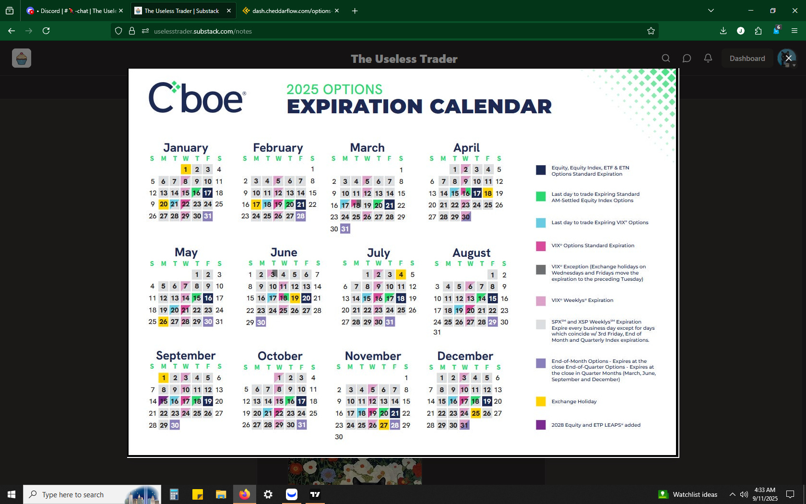This screenshot has height=504, width=806.
Task: Close the calendar image lightbox
Action: pos(788,58)
